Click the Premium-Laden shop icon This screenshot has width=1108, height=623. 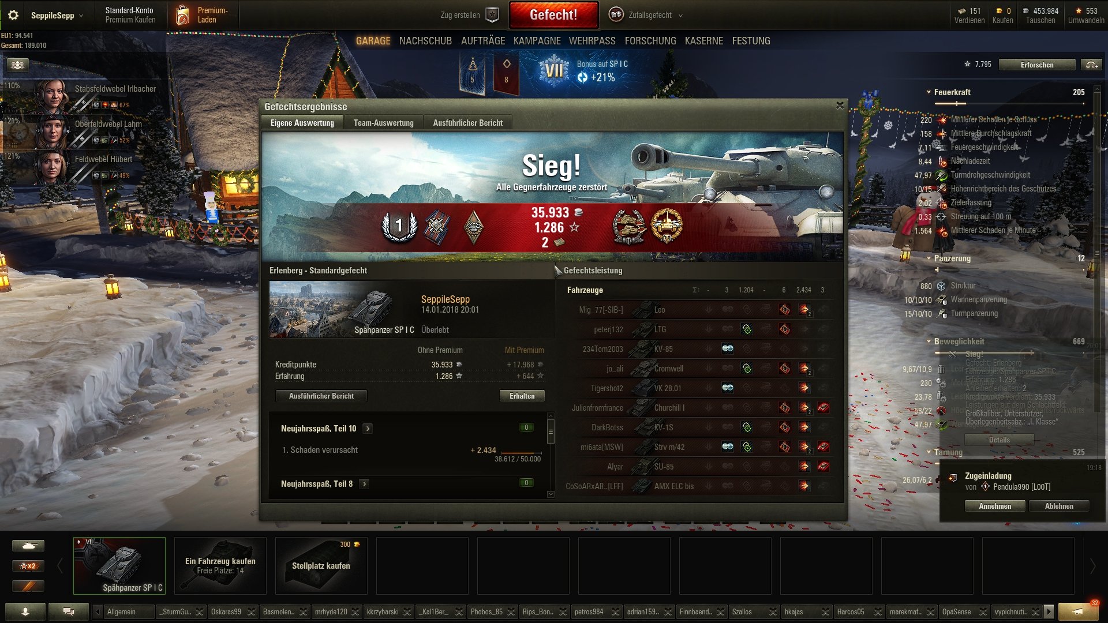(182, 15)
